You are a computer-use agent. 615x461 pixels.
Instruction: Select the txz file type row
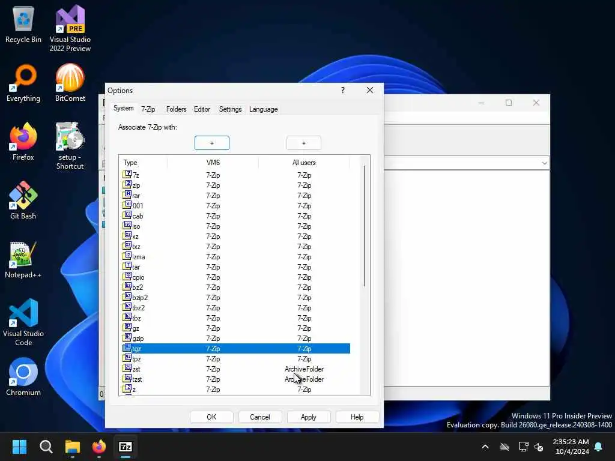[x=235, y=246]
